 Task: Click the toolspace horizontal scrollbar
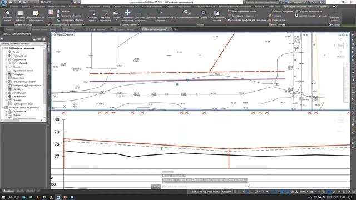click(x=22, y=120)
